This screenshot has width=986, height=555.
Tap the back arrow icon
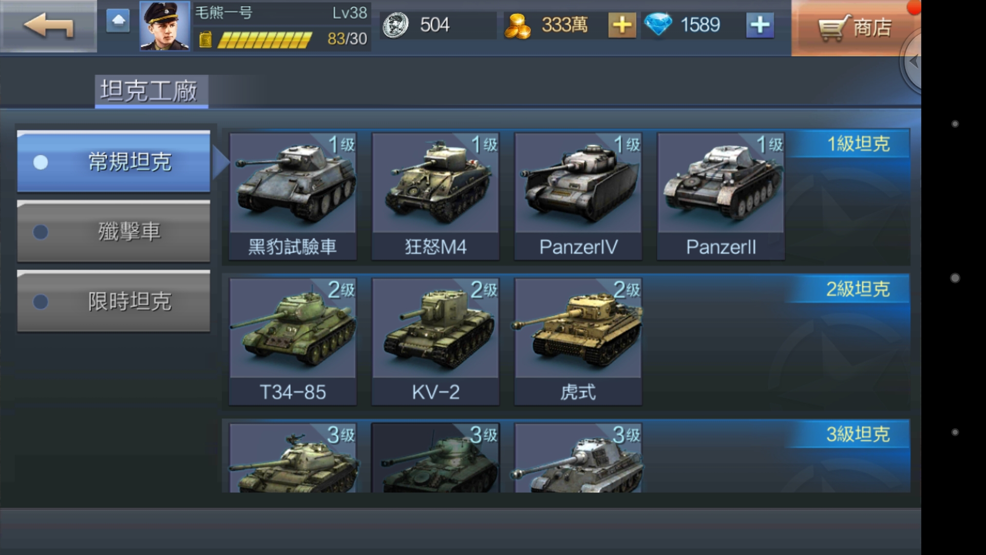[48, 26]
